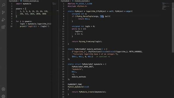Select mymodule breadcrumb in left editor
Screen dimensions: 174x98
tap(13, 1)
